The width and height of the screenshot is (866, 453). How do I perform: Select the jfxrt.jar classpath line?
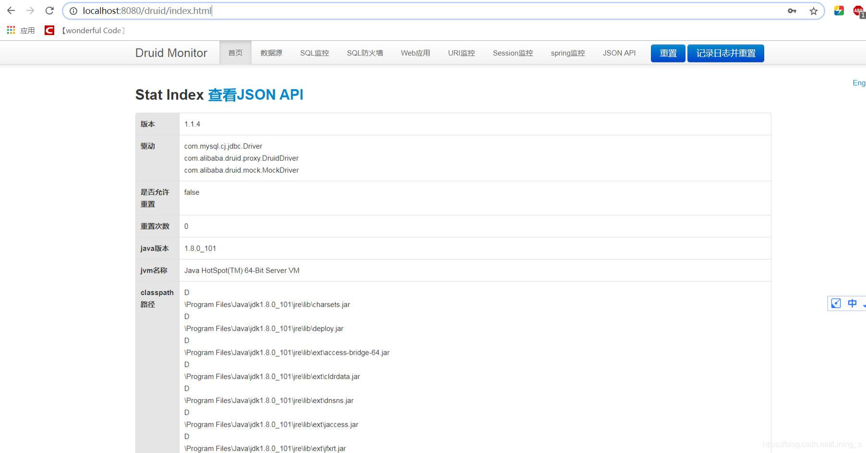pyautogui.click(x=265, y=448)
